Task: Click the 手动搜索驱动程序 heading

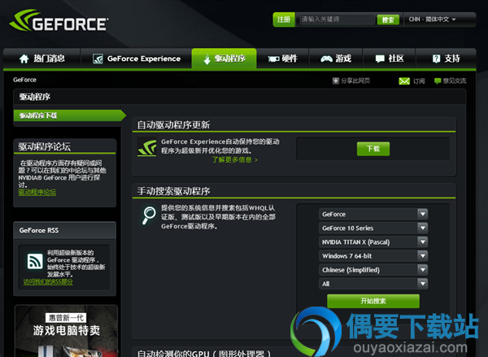Action: 174,191
